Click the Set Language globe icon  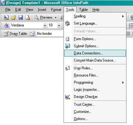point(67,23)
